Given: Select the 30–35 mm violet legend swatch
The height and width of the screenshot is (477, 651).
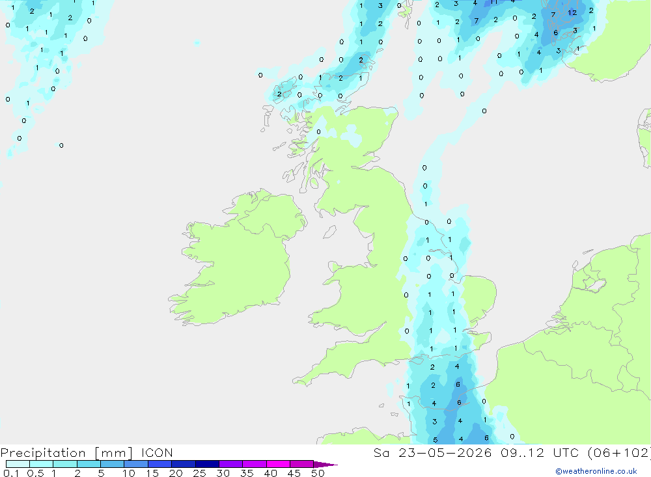Looking at the screenshot, I should click(x=231, y=464).
